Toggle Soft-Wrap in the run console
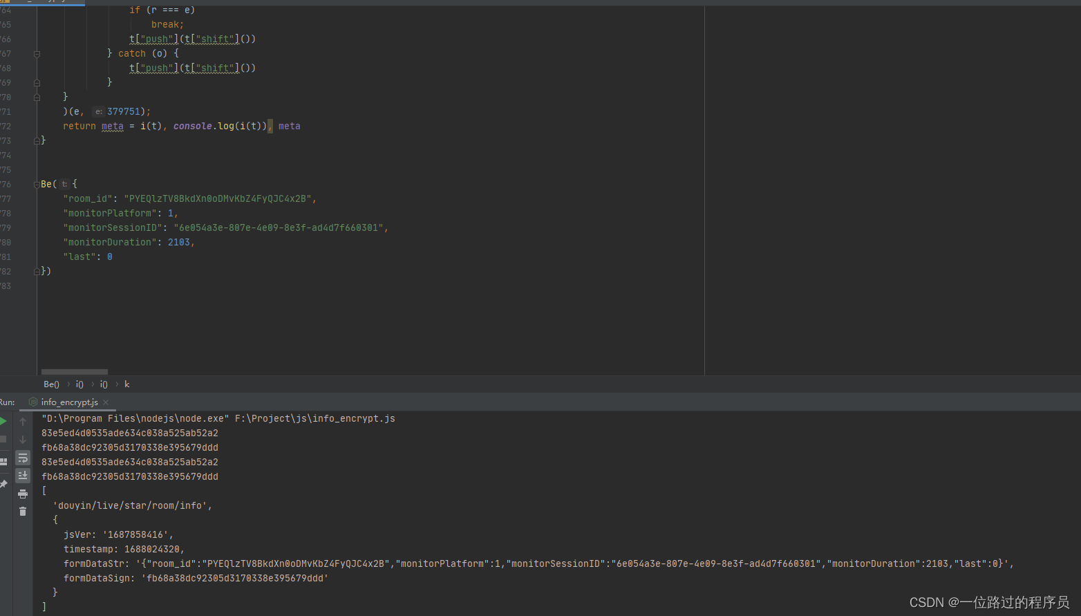This screenshot has width=1081, height=616. pyautogui.click(x=23, y=458)
